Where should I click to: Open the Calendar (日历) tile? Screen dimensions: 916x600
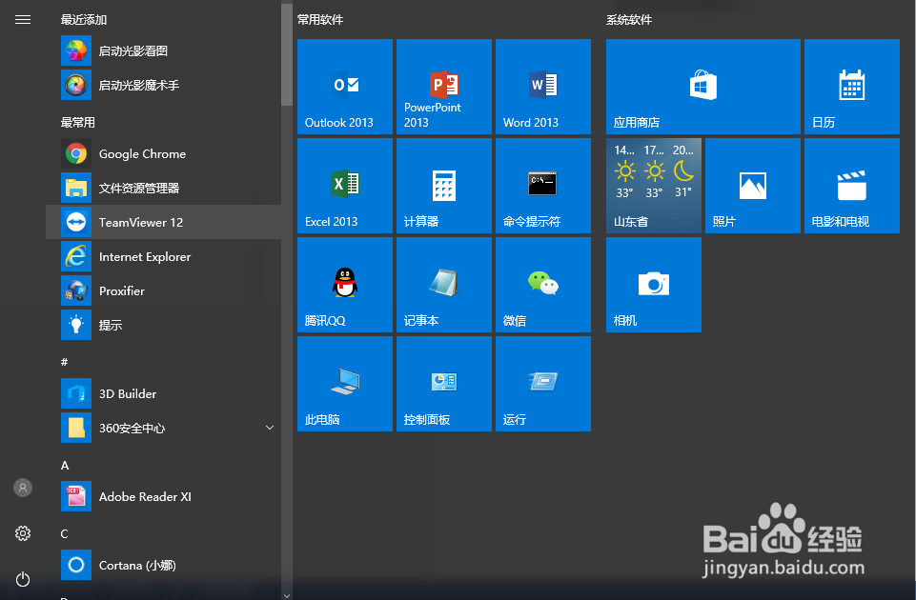tap(851, 87)
